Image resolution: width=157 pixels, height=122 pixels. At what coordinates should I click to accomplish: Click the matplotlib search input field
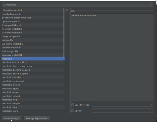[x=77, y=5]
